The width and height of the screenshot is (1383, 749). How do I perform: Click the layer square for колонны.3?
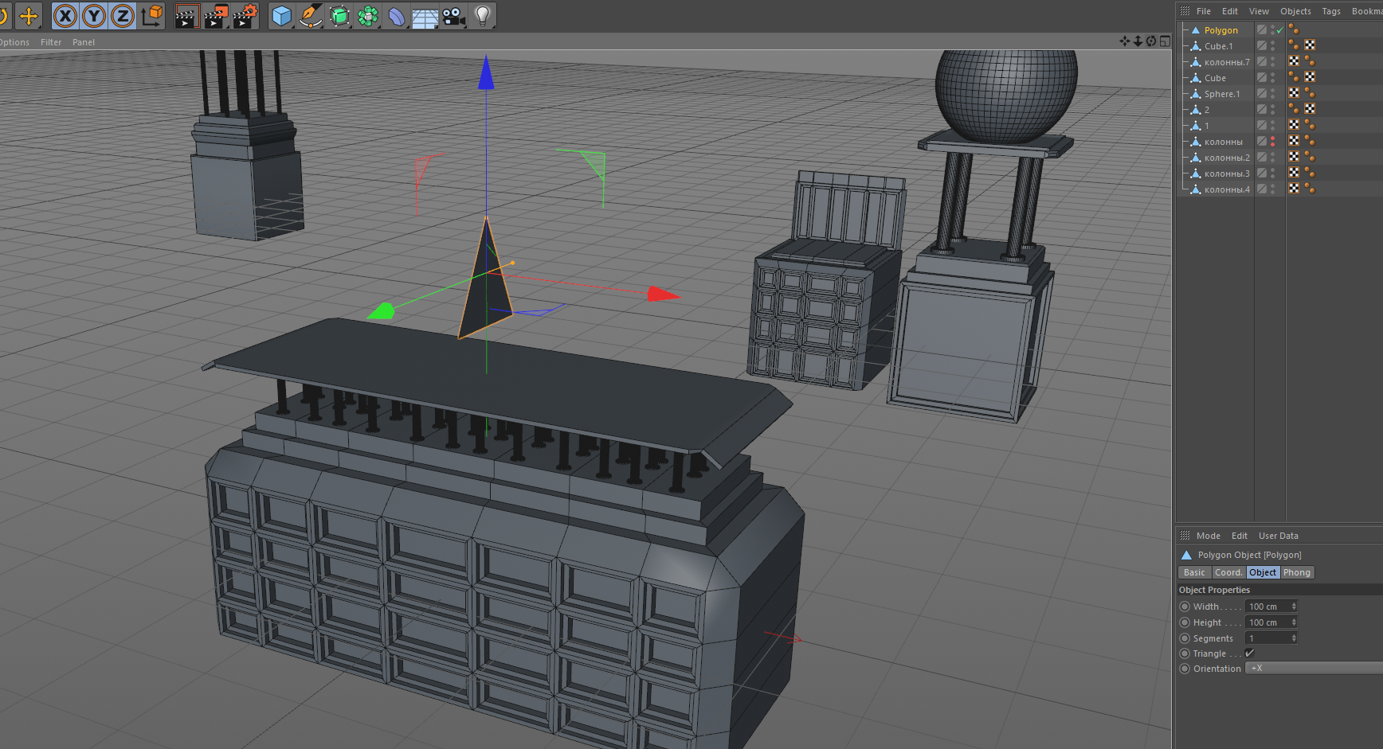click(1262, 174)
